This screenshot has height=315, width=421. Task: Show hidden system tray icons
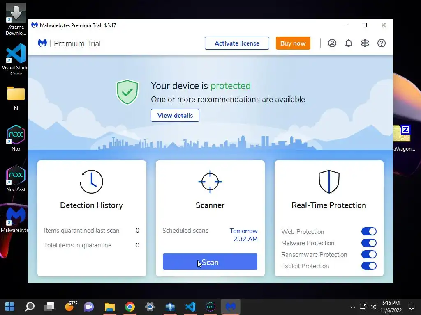353,307
